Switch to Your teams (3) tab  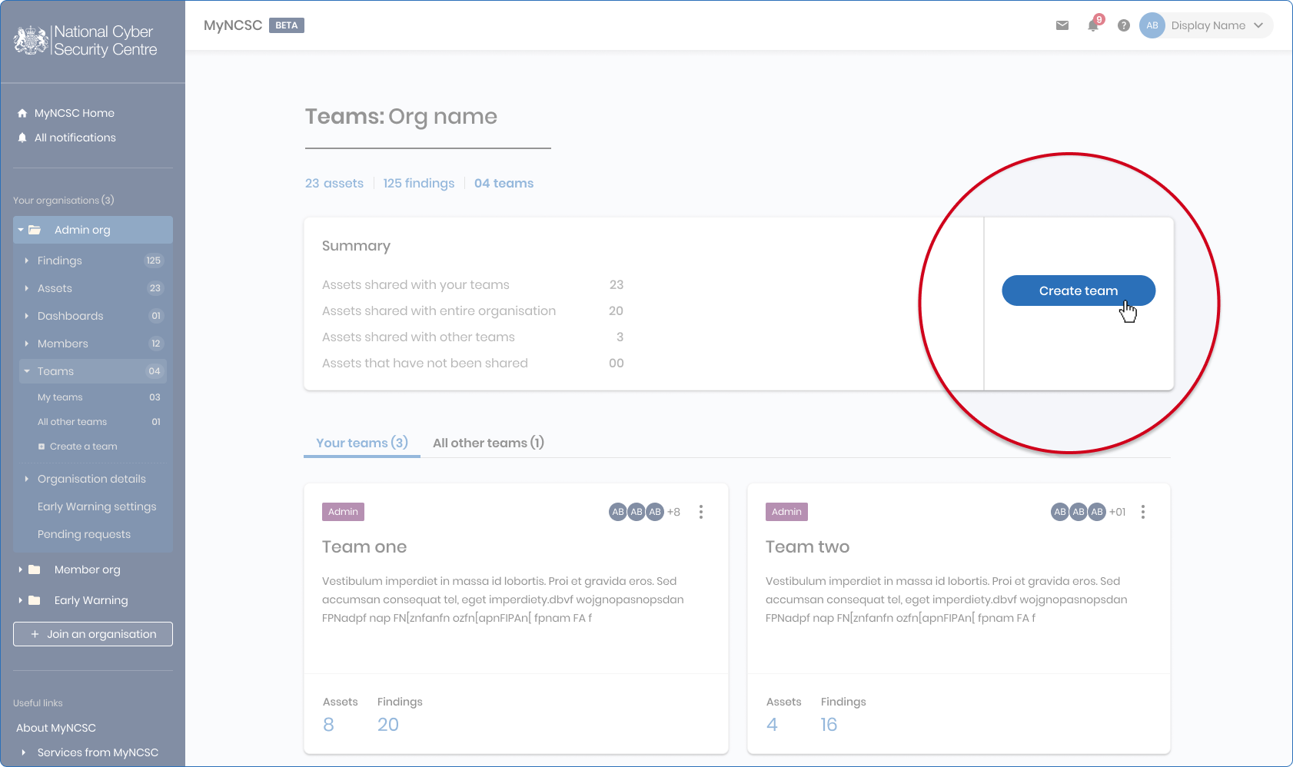pyautogui.click(x=362, y=443)
